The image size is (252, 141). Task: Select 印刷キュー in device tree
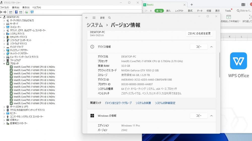[x=15, y=120]
